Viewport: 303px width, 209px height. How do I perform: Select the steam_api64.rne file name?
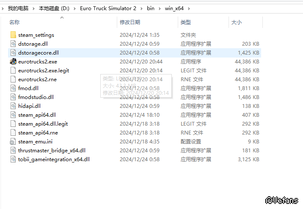pos(38,133)
